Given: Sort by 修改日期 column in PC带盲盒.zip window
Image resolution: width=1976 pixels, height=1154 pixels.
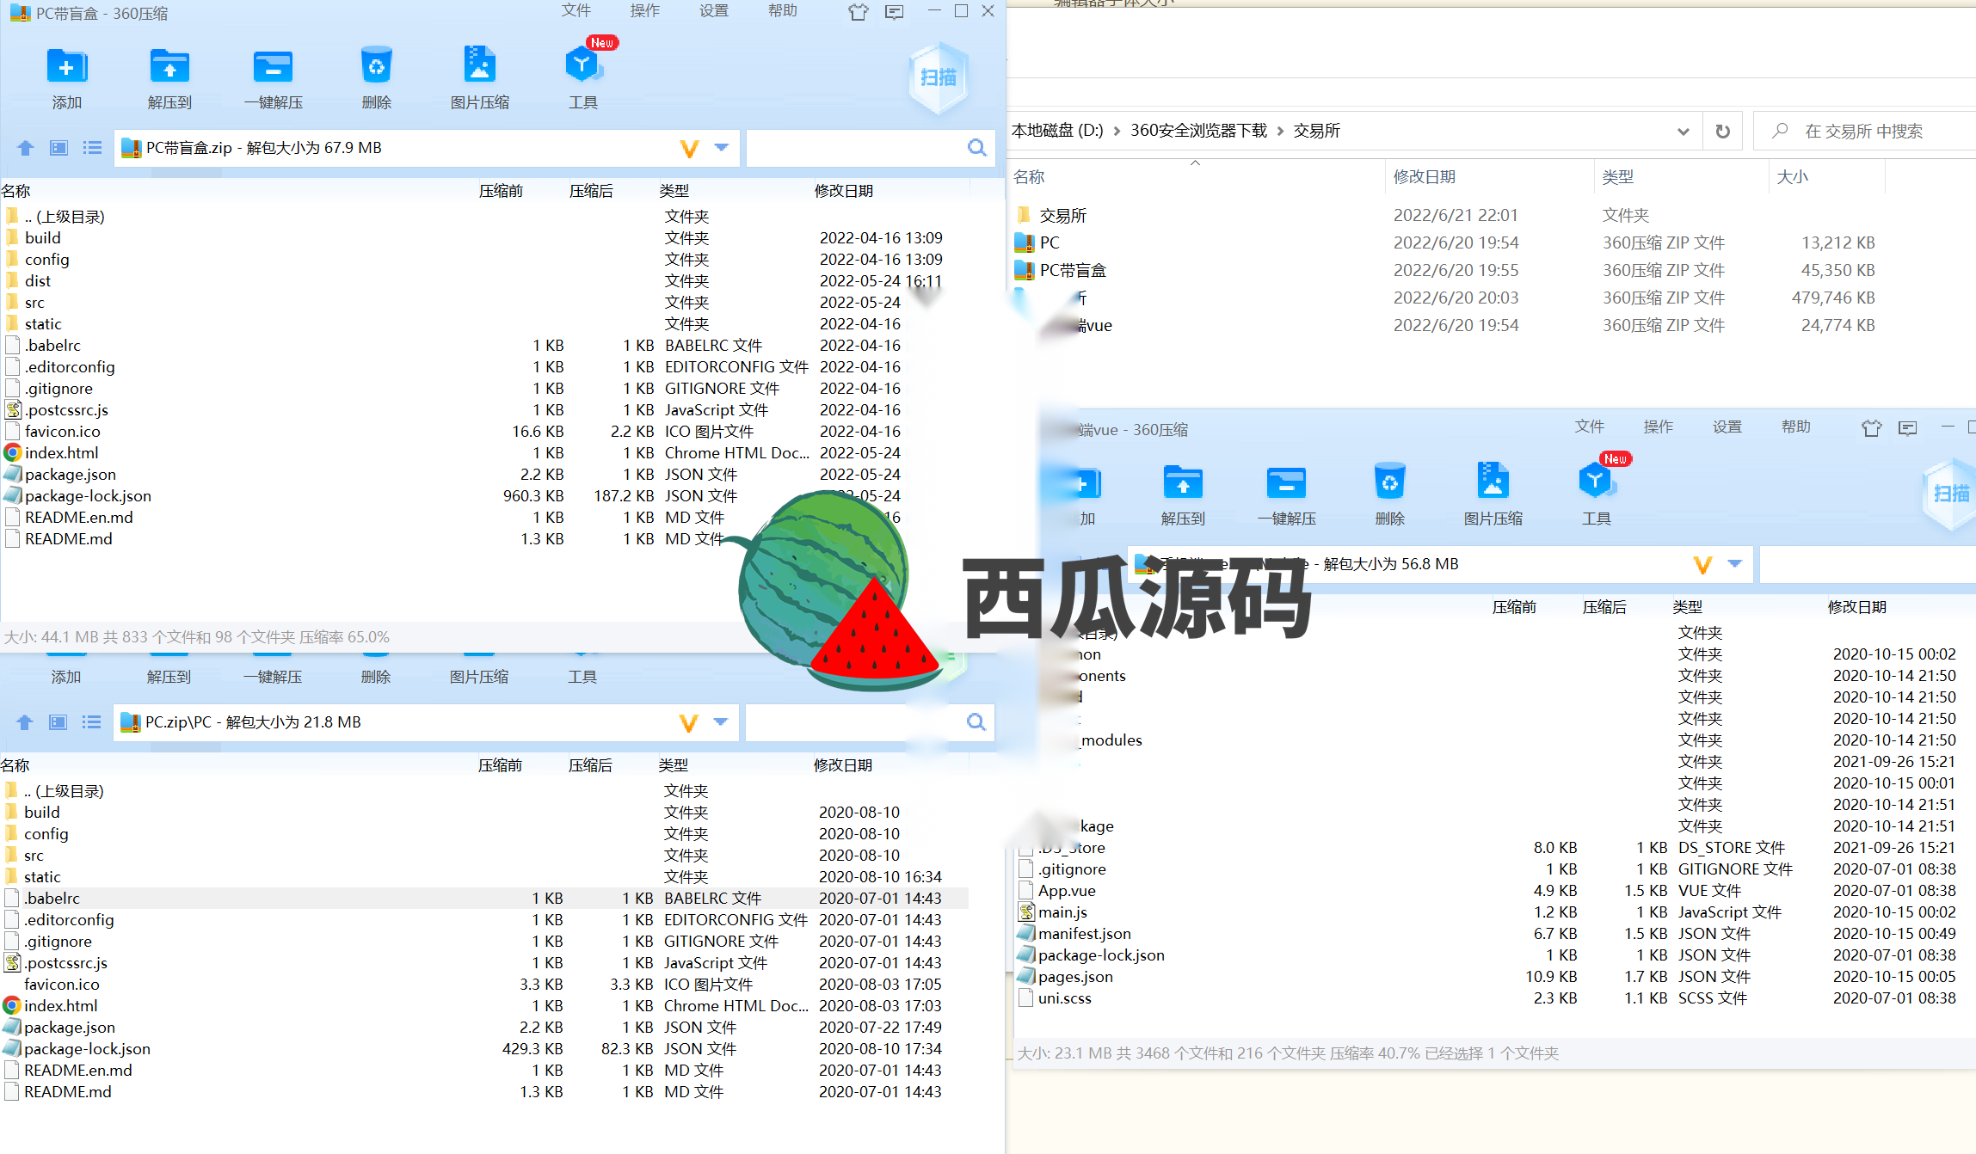Looking at the screenshot, I should [844, 191].
